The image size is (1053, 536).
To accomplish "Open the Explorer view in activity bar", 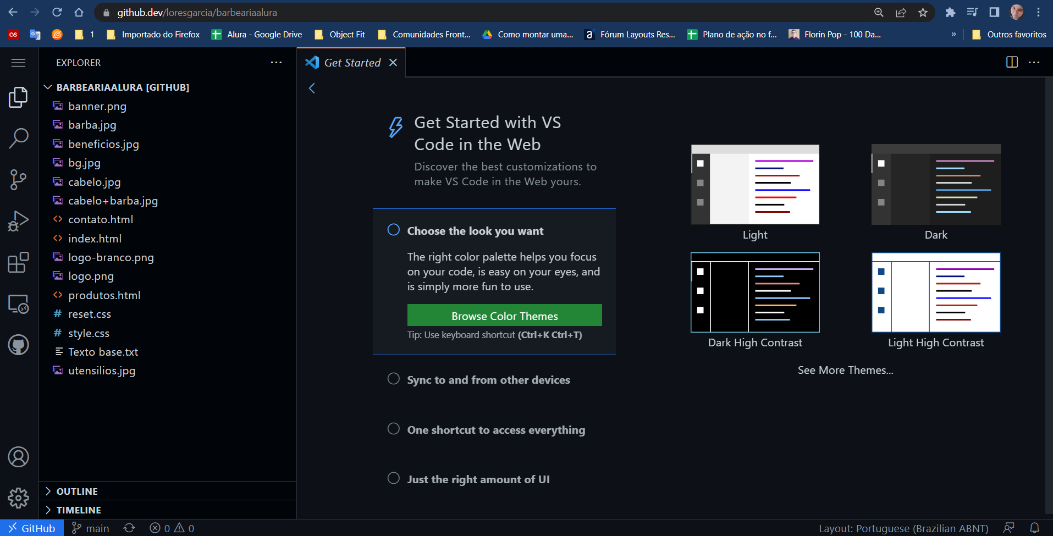I will [x=19, y=97].
